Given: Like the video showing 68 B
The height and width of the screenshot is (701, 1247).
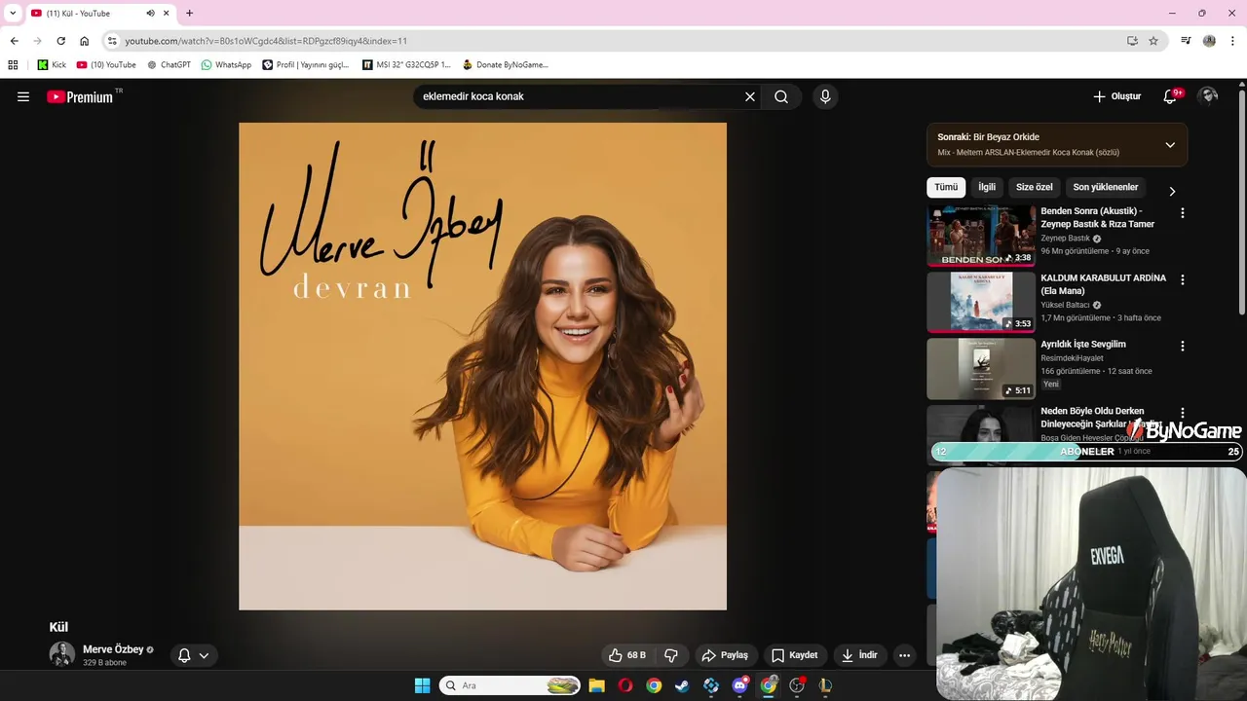Looking at the screenshot, I should [628, 655].
